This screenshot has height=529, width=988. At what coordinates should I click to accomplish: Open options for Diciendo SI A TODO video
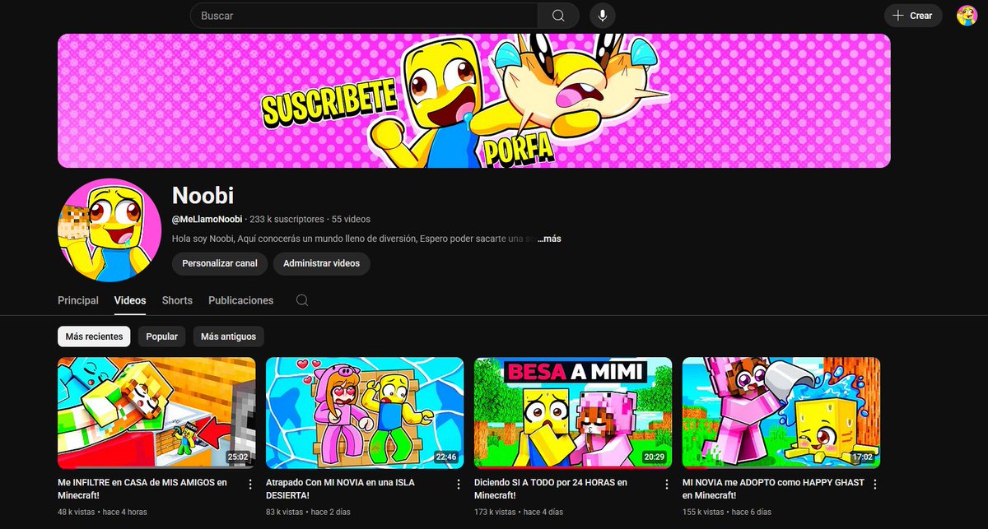coord(667,485)
